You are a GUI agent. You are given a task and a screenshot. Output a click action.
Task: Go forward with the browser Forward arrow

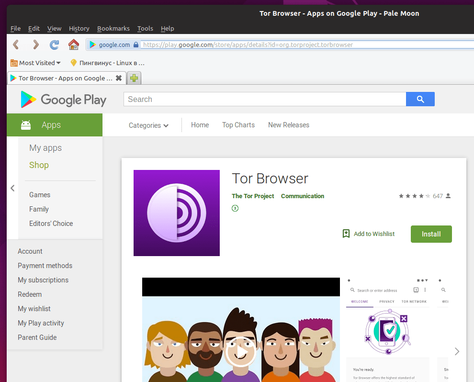point(36,45)
